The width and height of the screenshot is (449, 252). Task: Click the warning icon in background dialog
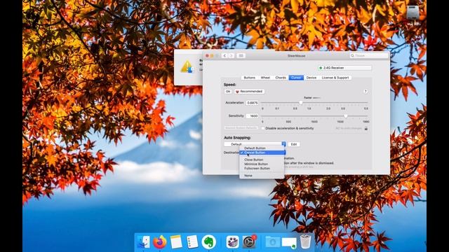pyautogui.click(x=187, y=67)
